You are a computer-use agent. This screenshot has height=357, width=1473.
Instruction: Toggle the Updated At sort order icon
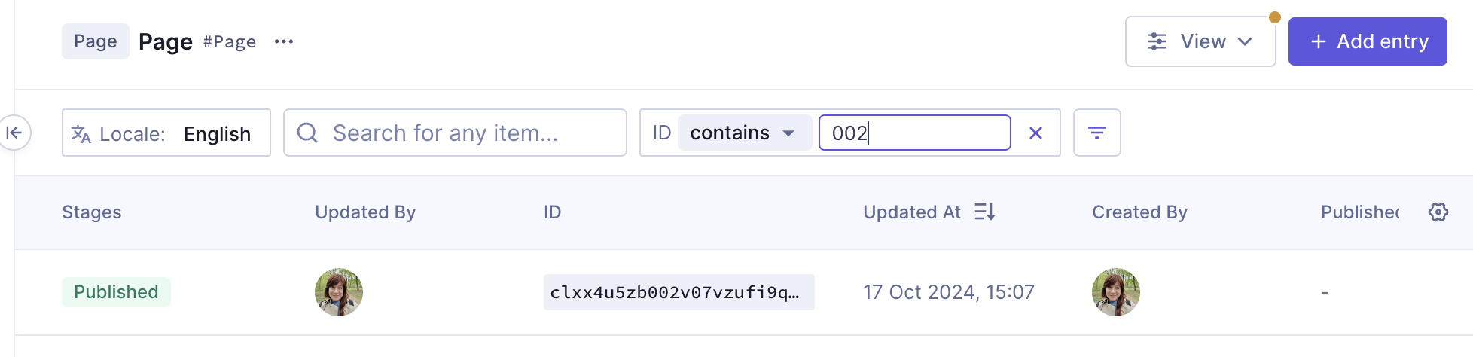coord(984,212)
